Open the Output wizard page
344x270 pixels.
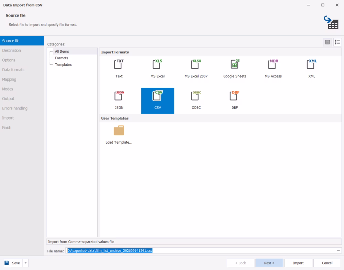click(22, 98)
